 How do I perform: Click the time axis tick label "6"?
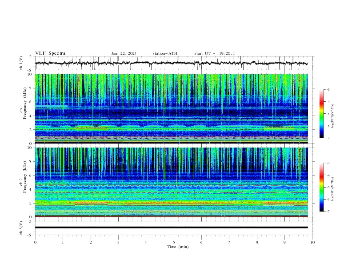coord(201,242)
